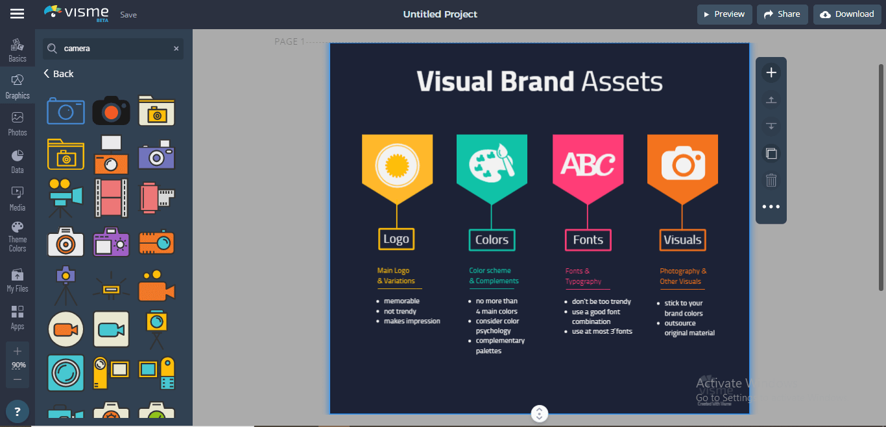This screenshot has height=427, width=886.
Task: Open the Theme Colors panel
Action: coord(18,235)
